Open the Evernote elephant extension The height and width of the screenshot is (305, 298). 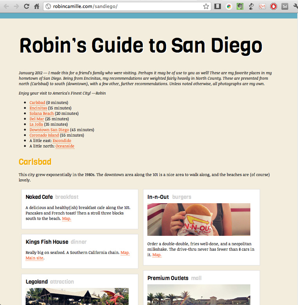tap(240, 7)
